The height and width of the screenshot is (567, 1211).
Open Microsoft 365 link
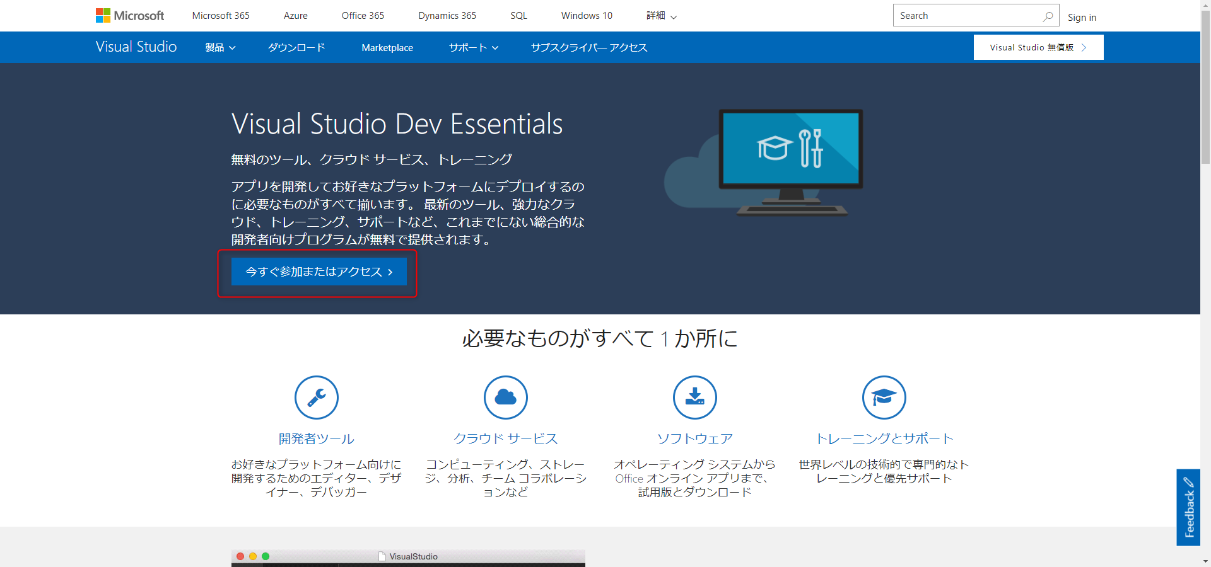click(x=221, y=16)
